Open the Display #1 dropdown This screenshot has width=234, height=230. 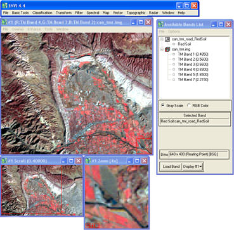pyautogui.click(x=193, y=167)
